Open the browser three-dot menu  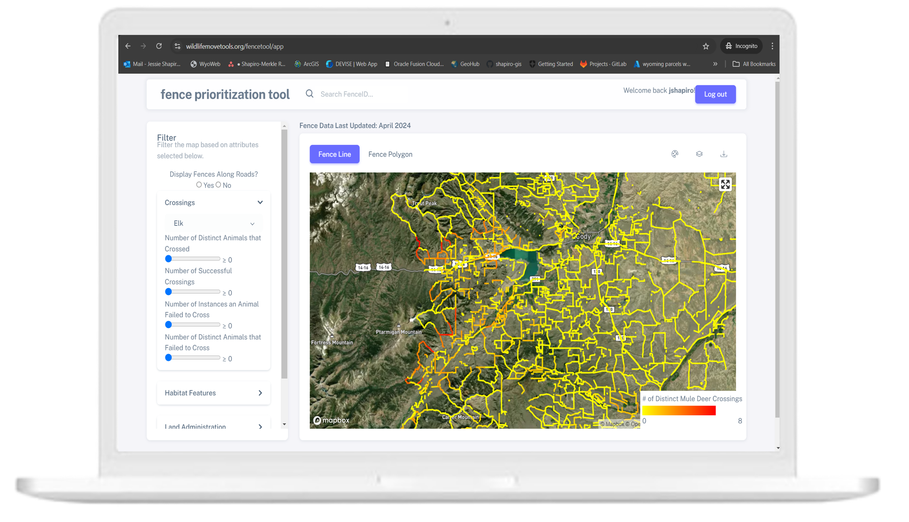coord(772,46)
